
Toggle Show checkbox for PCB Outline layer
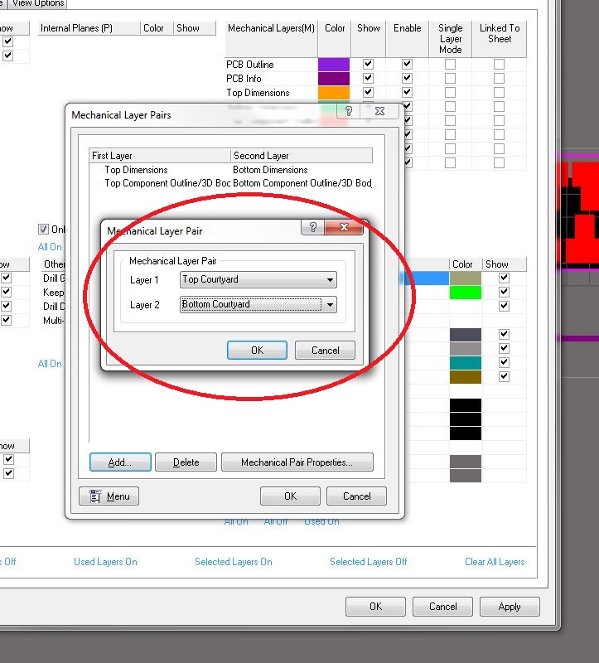coord(368,64)
